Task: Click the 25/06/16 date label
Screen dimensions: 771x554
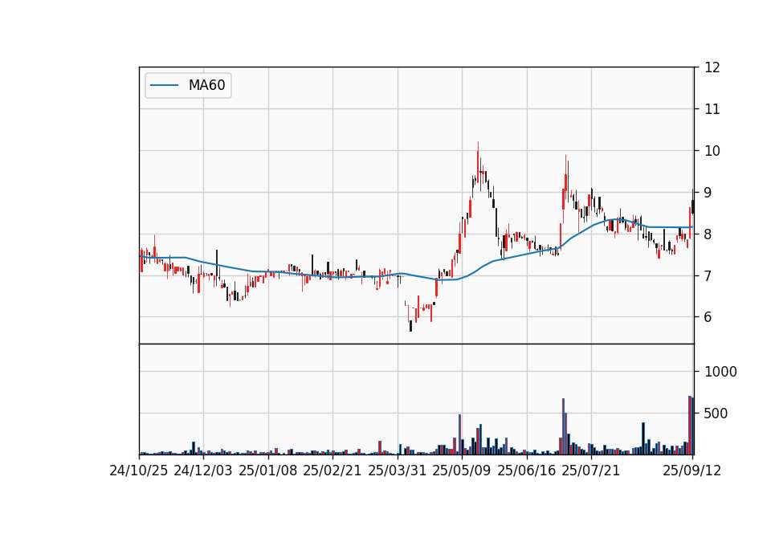Action: pyautogui.click(x=527, y=470)
